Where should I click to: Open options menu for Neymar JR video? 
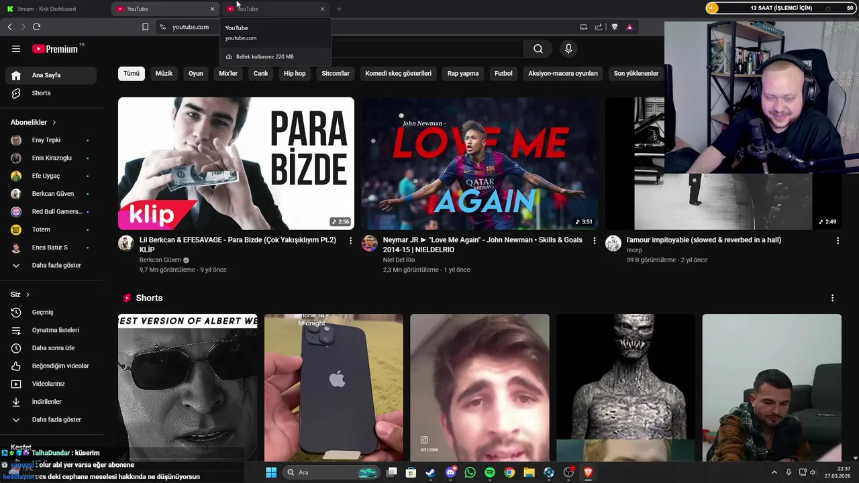click(x=594, y=240)
